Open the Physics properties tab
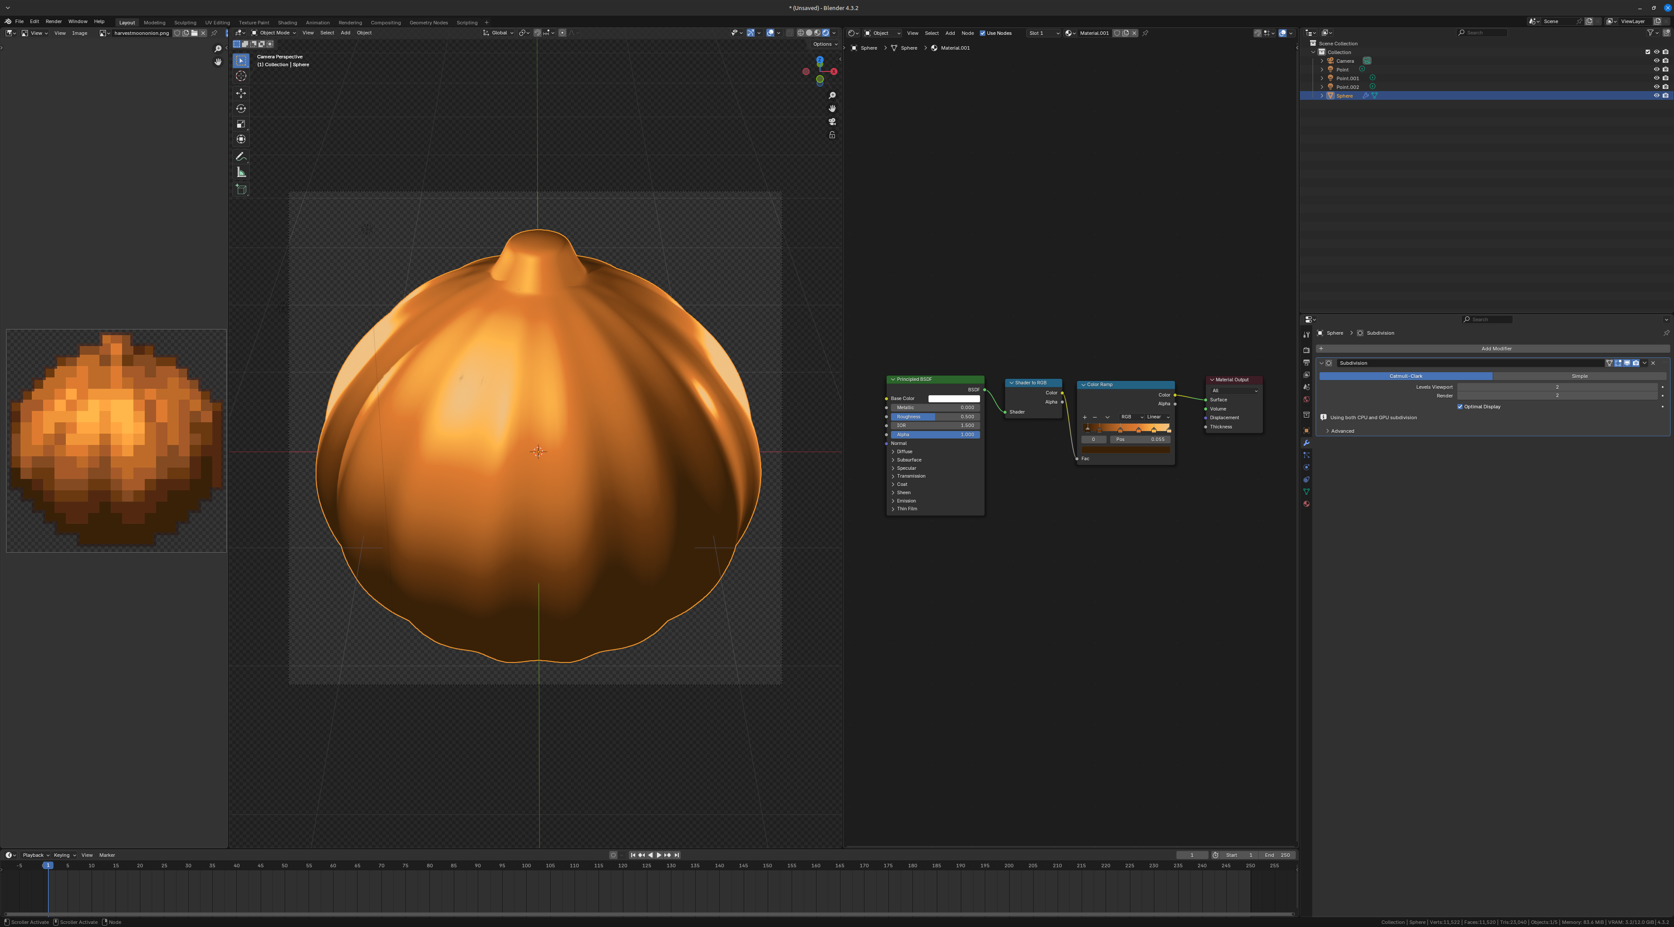The image size is (1674, 927). coord(1306,467)
